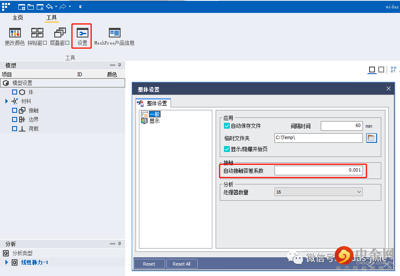The image size is (400, 276).
Task: Click the Open folder icon in quick toolbar
Action: (x=30, y=7)
